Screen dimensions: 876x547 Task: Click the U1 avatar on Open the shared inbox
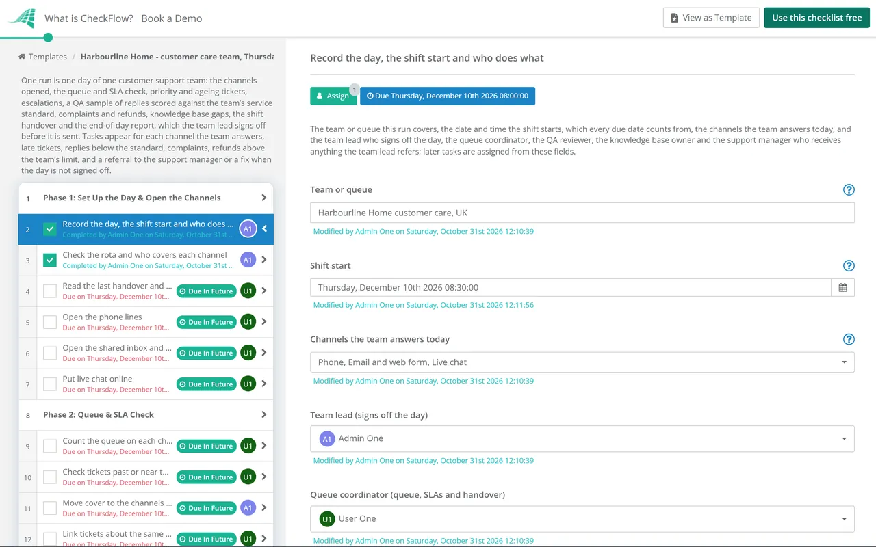[248, 353]
